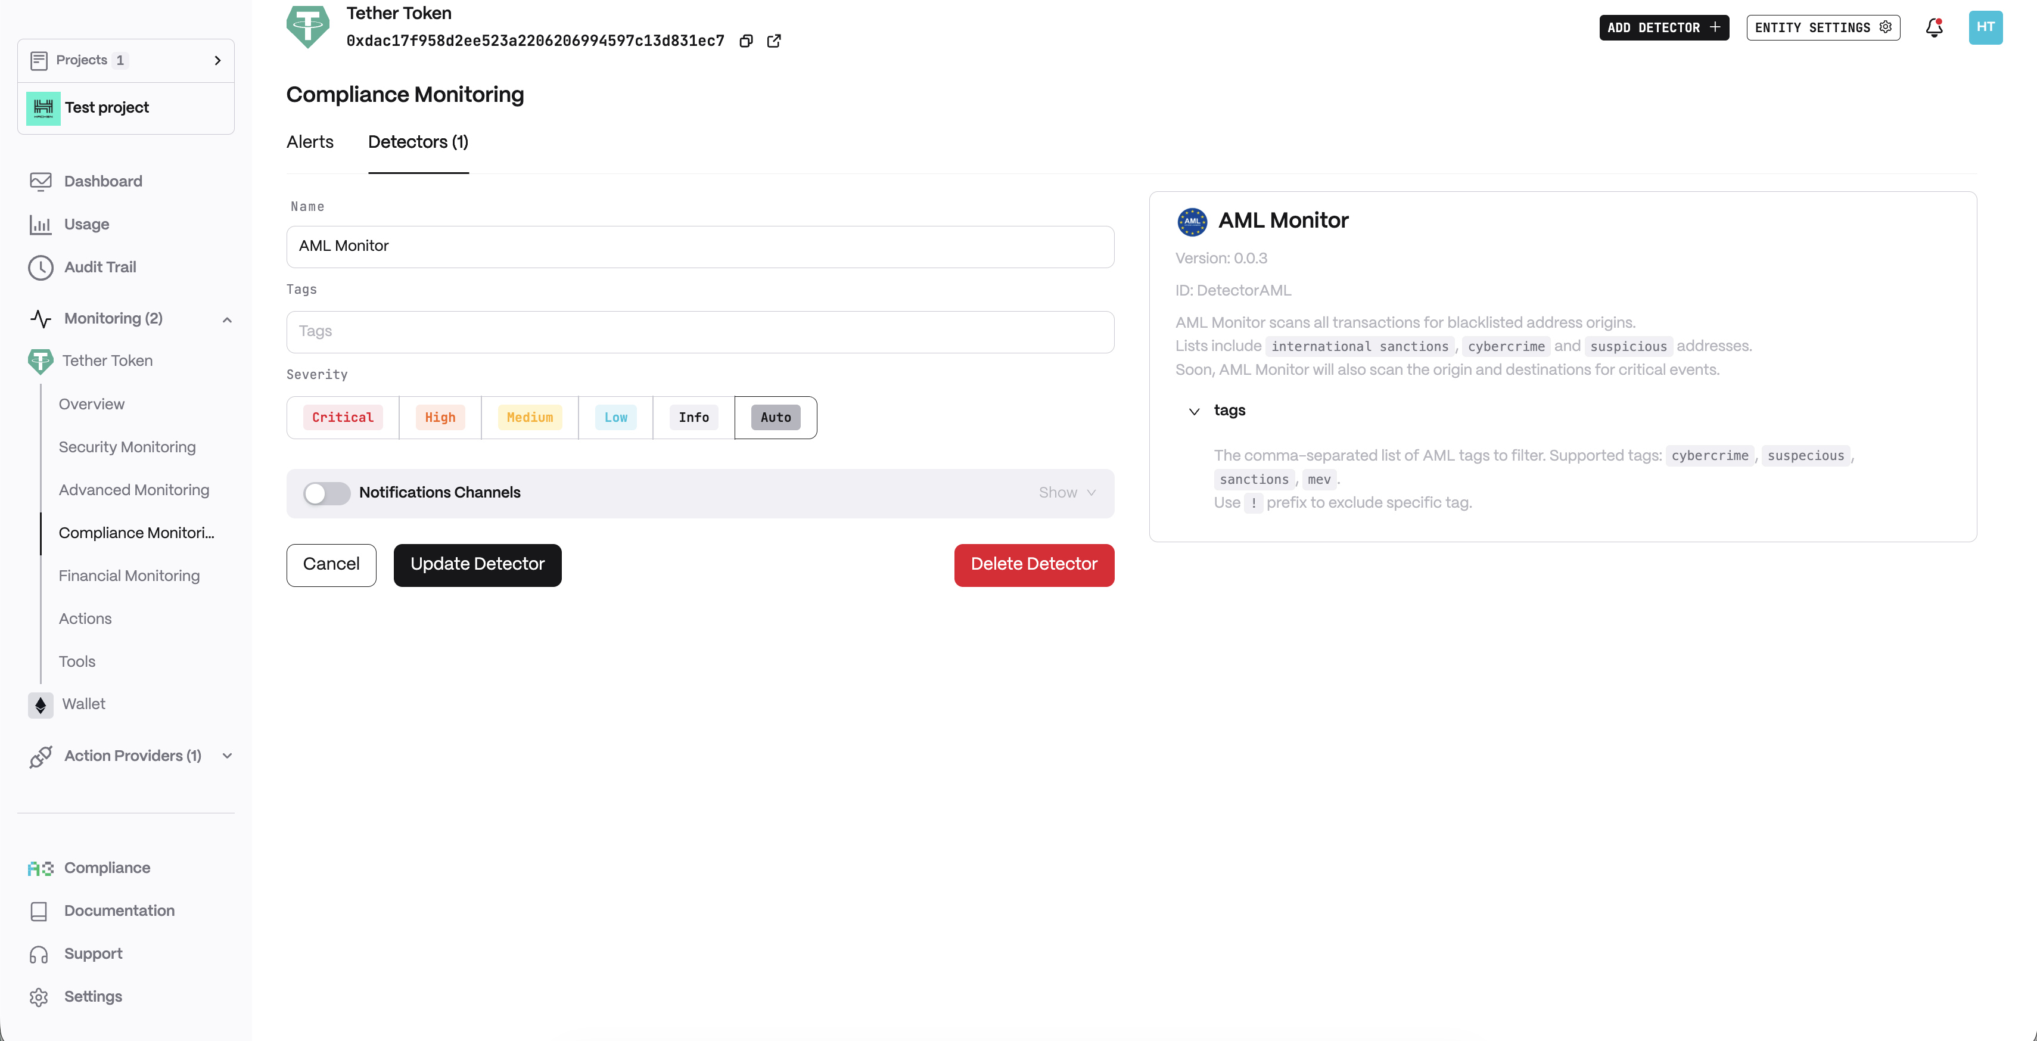Screen dimensions: 2037x1041
Task: Collapse the tags parameter section
Action: 1194,411
